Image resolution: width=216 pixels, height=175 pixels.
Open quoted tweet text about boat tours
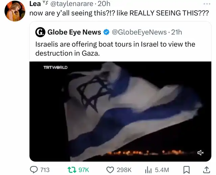tap(115, 49)
